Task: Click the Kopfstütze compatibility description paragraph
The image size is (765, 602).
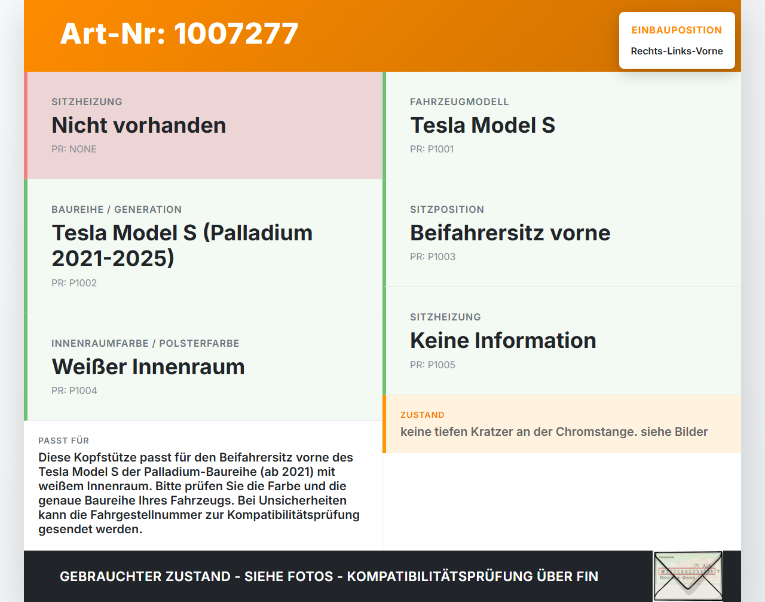Action: pyautogui.click(x=199, y=493)
